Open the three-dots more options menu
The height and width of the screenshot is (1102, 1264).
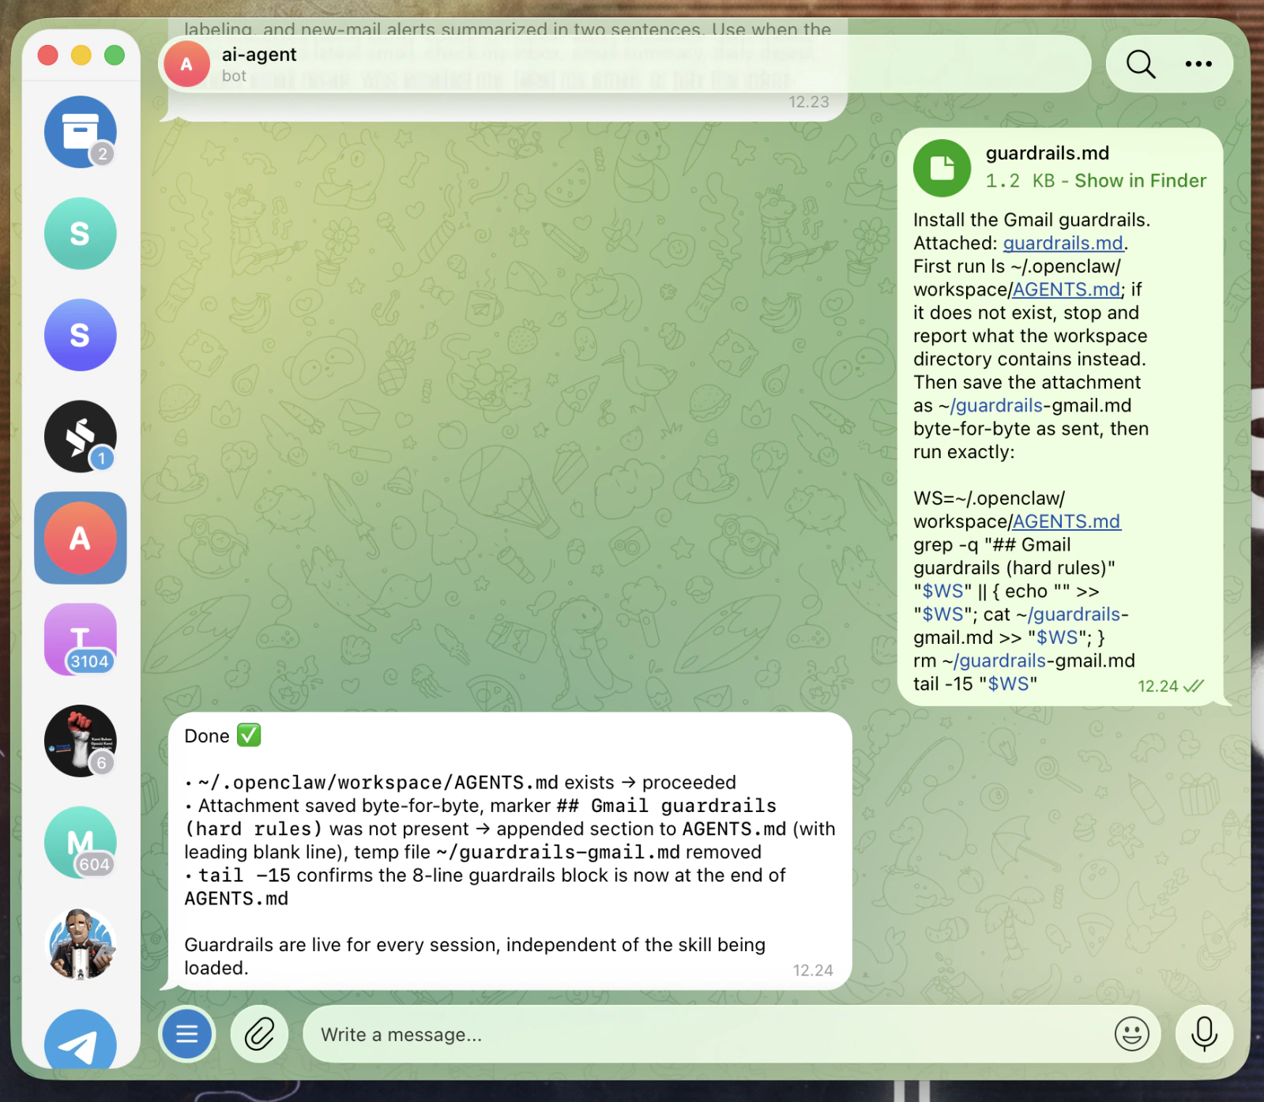click(x=1198, y=64)
